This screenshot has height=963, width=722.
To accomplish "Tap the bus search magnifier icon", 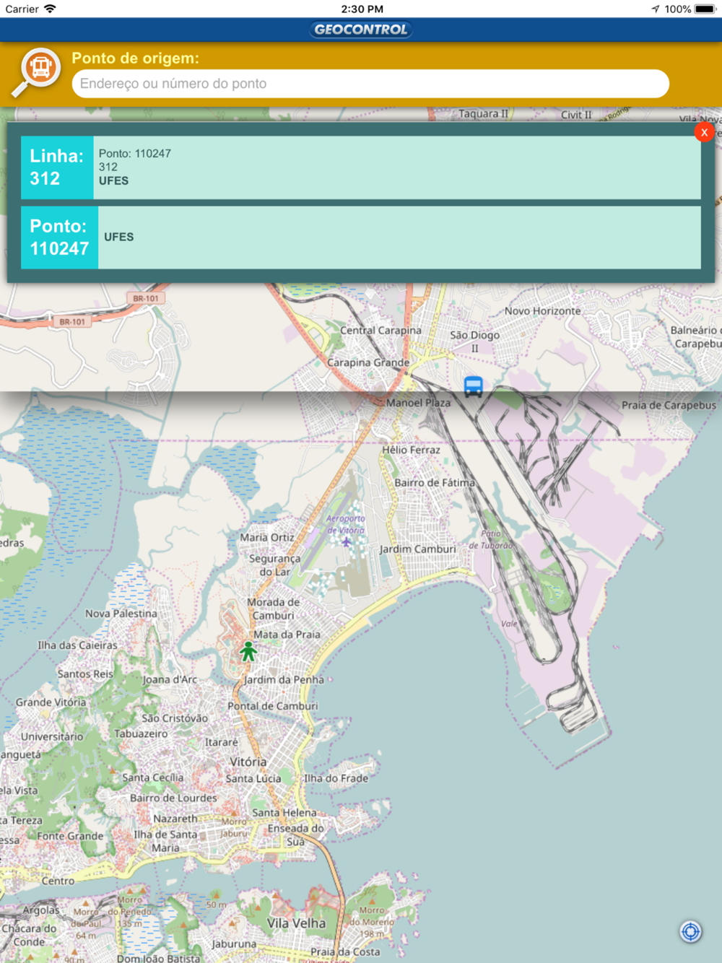I will point(36,71).
